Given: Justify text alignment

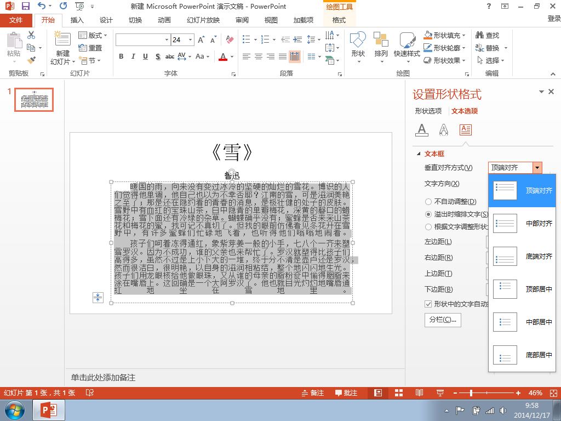Looking at the screenshot, I should tap(283, 56).
